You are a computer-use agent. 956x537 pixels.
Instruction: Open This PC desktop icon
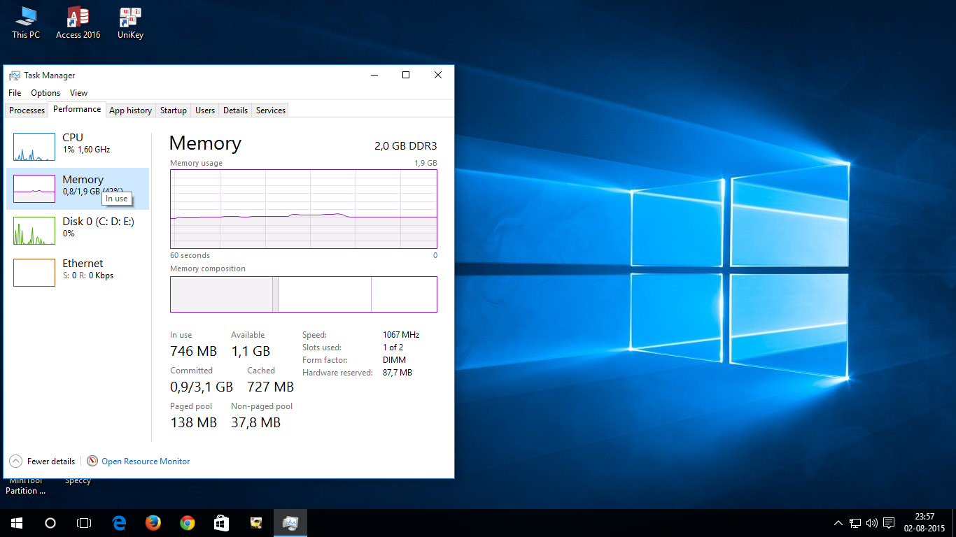coord(26,22)
